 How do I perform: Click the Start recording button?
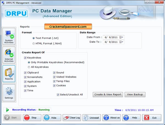click(12, 118)
